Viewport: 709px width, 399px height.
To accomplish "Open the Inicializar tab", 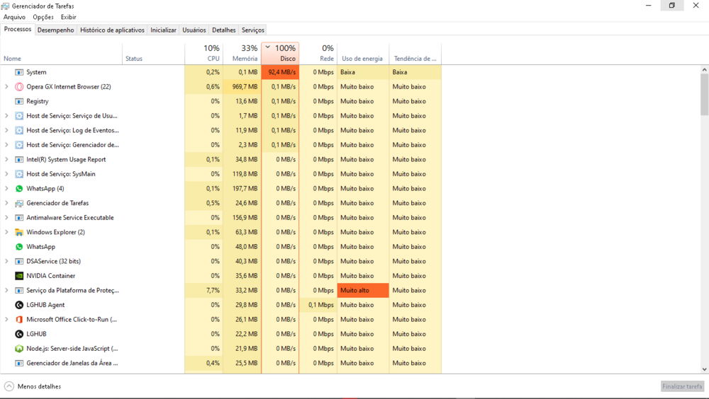I will point(163,30).
